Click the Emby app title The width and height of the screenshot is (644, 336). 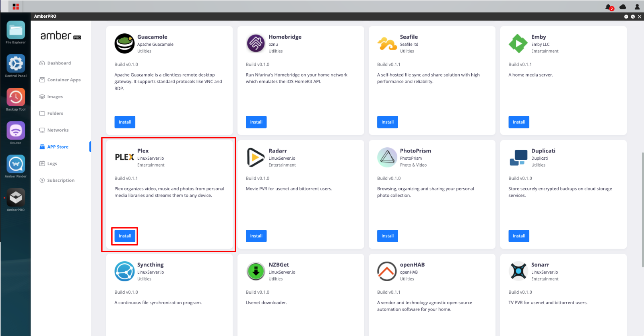[539, 37]
